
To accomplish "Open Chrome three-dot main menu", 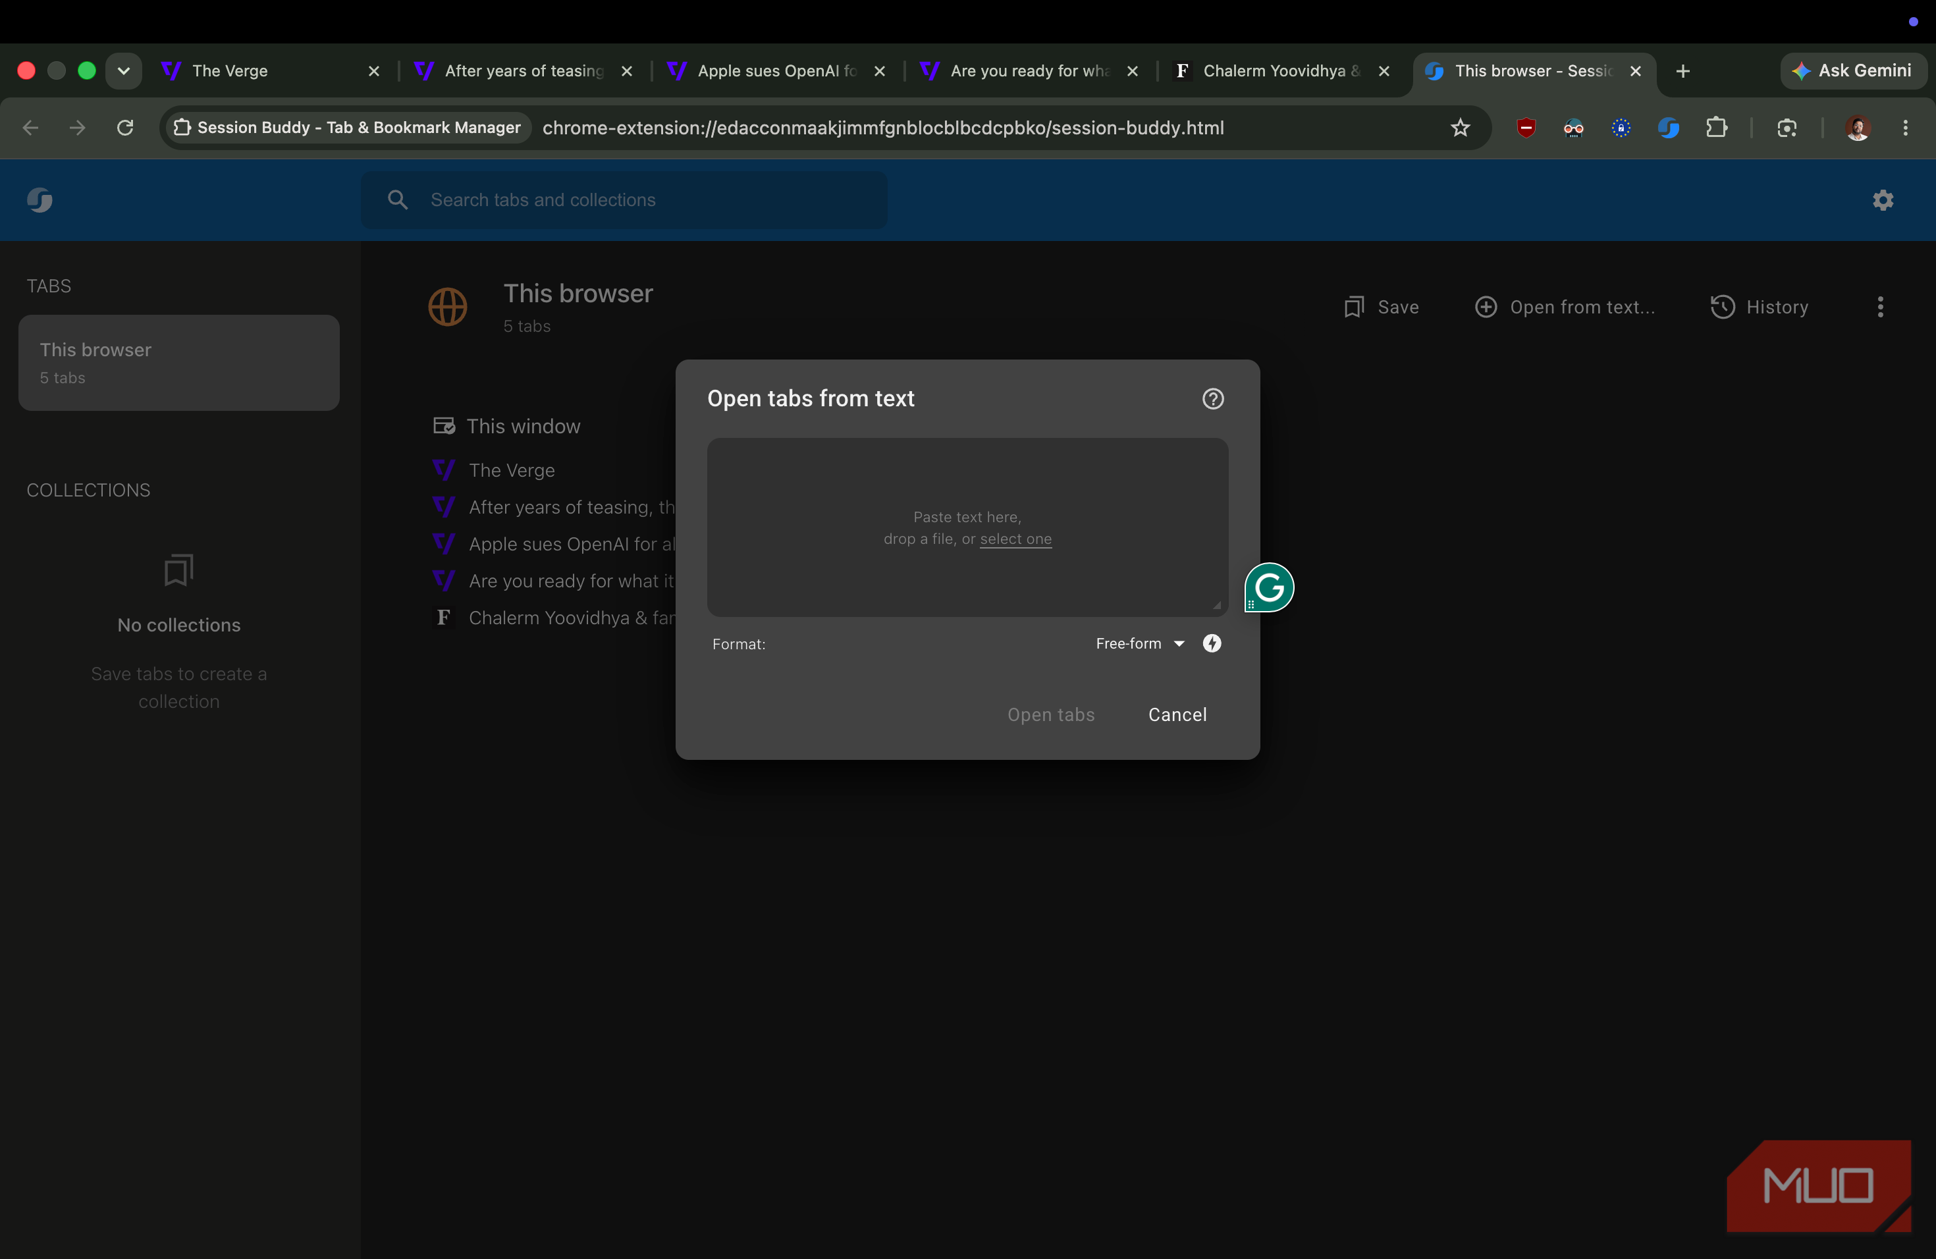I will pyautogui.click(x=1905, y=128).
